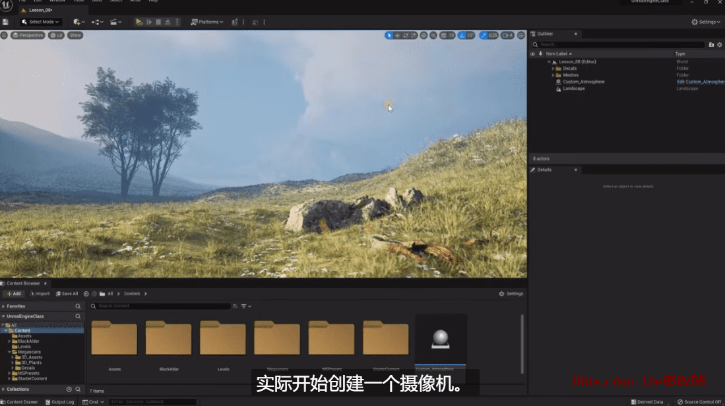Viewport: 725px width, 406px height.
Task: Click the camera speed icon in viewport
Action: [x=506, y=36]
